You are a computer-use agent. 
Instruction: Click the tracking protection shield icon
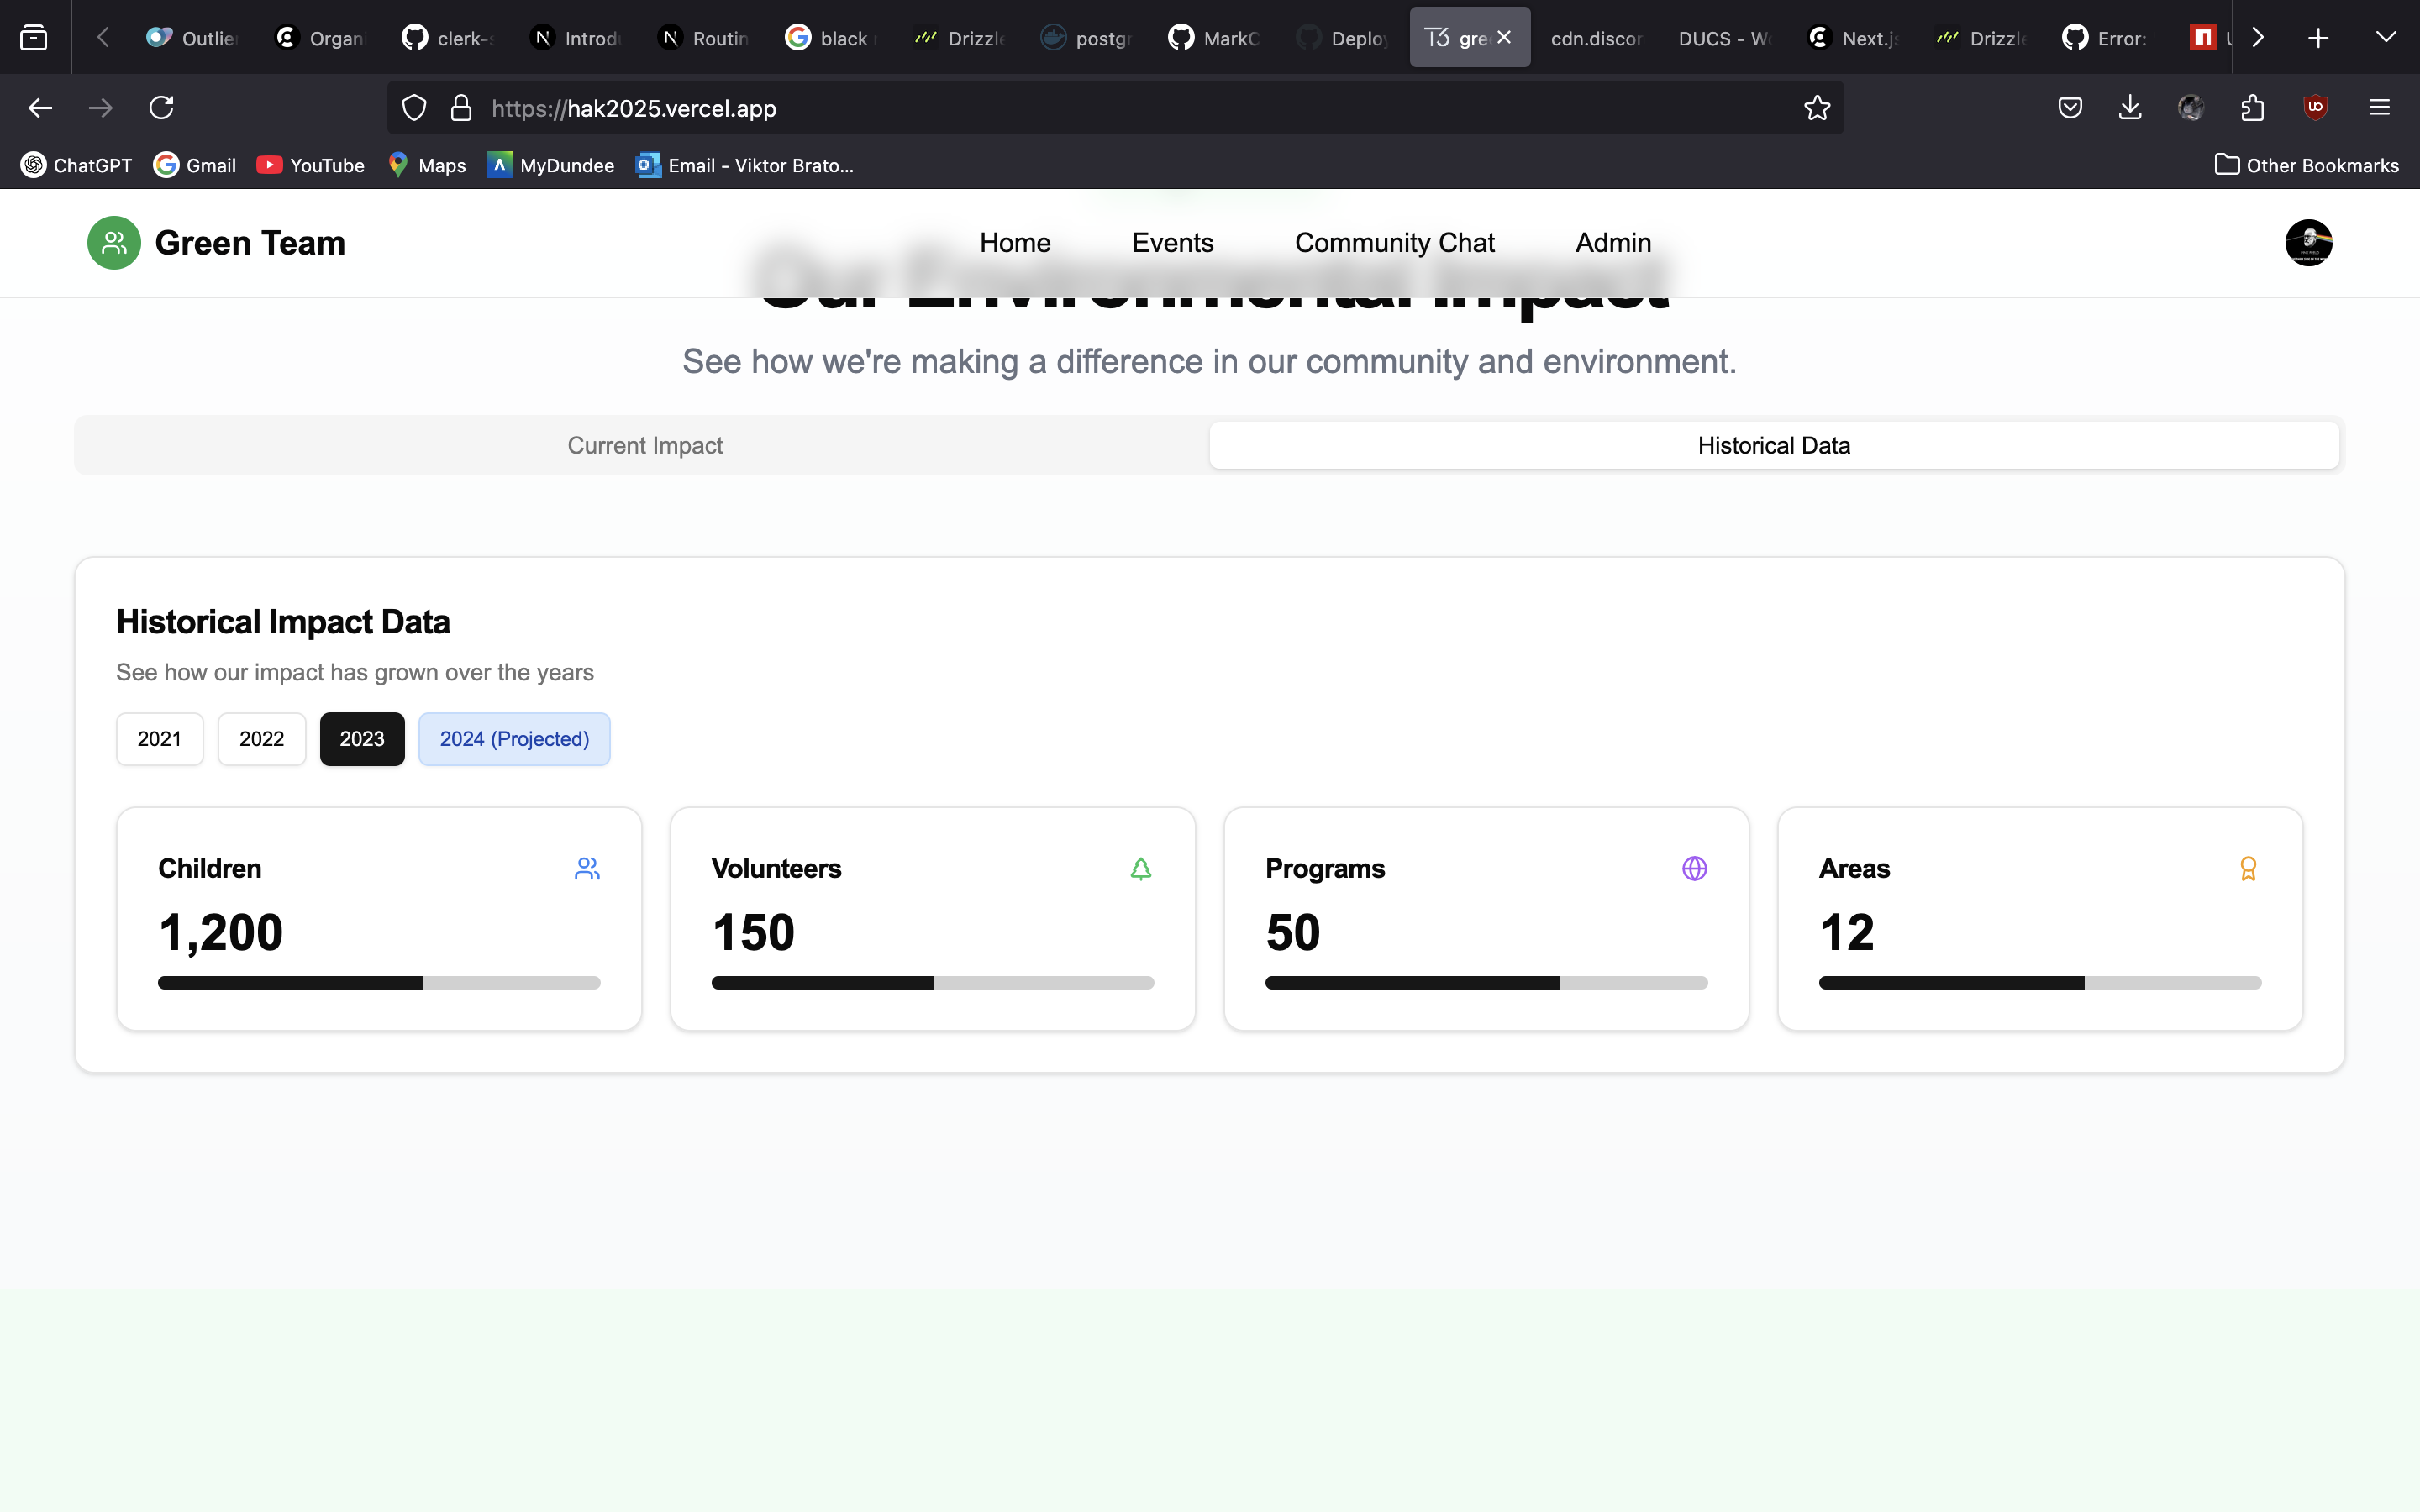[414, 108]
